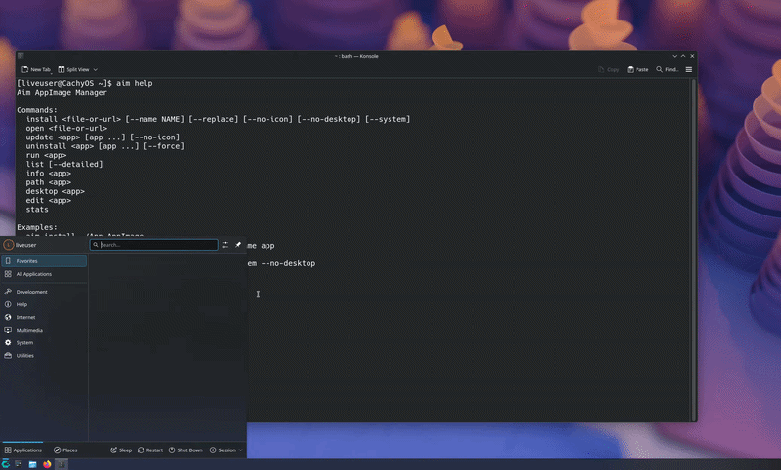The width and height of the screenshot is (781, 470).
Task: Open file manager from taskbar
Action: 32,464
